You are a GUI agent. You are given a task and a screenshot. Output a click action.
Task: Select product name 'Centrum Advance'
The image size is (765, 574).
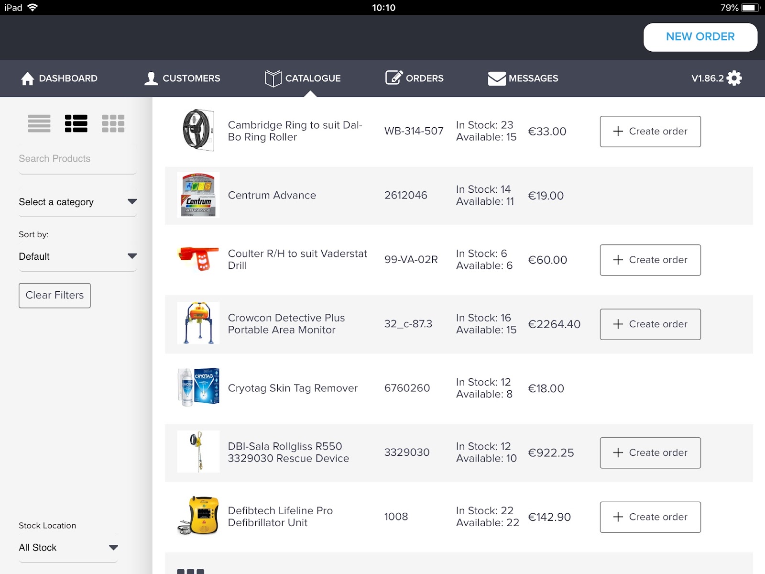[272, 195]
